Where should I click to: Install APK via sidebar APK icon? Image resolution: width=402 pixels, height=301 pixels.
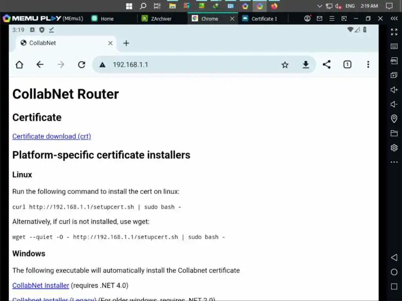click(x=394, y=61)
